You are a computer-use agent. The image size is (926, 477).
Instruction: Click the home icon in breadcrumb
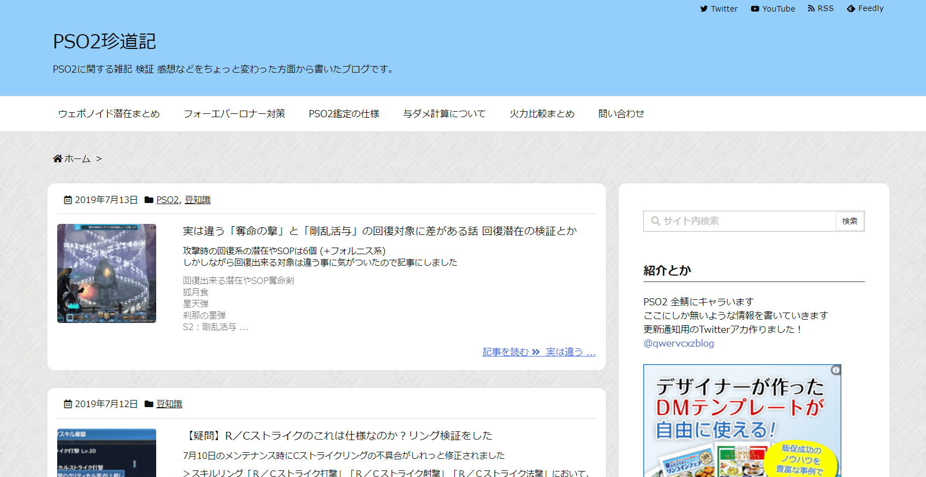[x=57, y=158]
